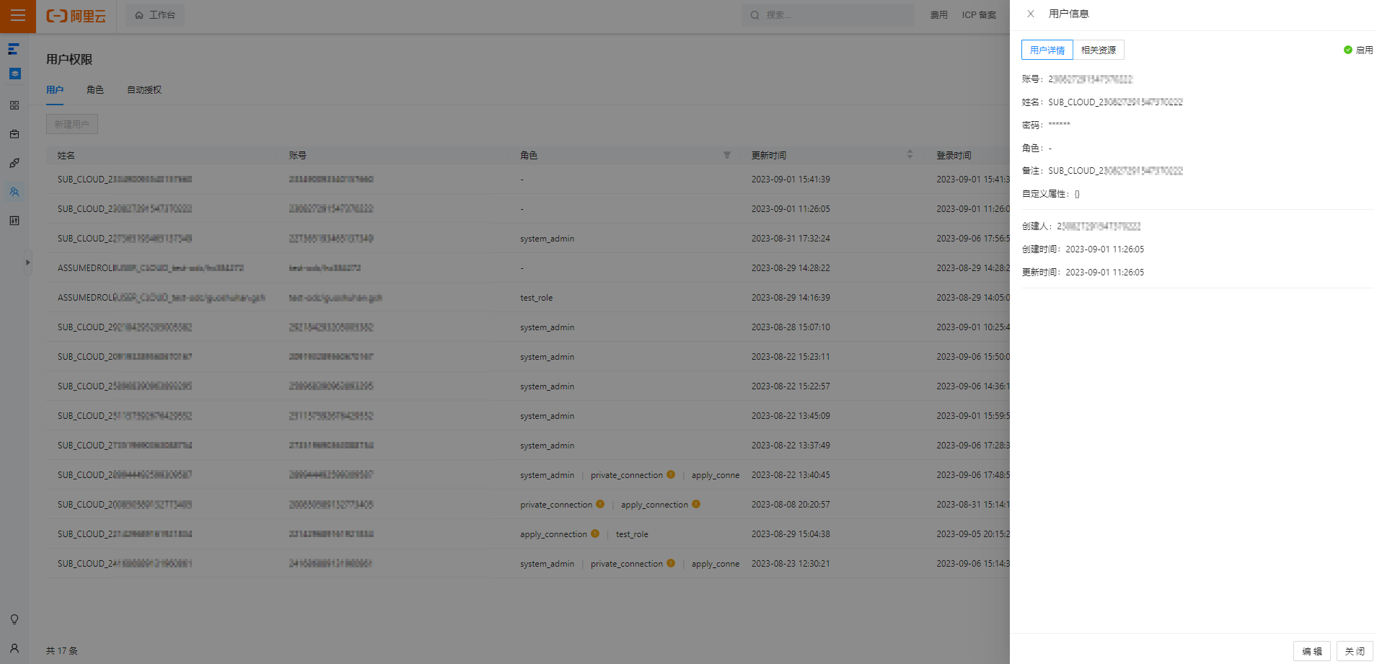
Task: Click test_role in the 2023-08-29 15:04:38 row
Action: coord(632,534)
